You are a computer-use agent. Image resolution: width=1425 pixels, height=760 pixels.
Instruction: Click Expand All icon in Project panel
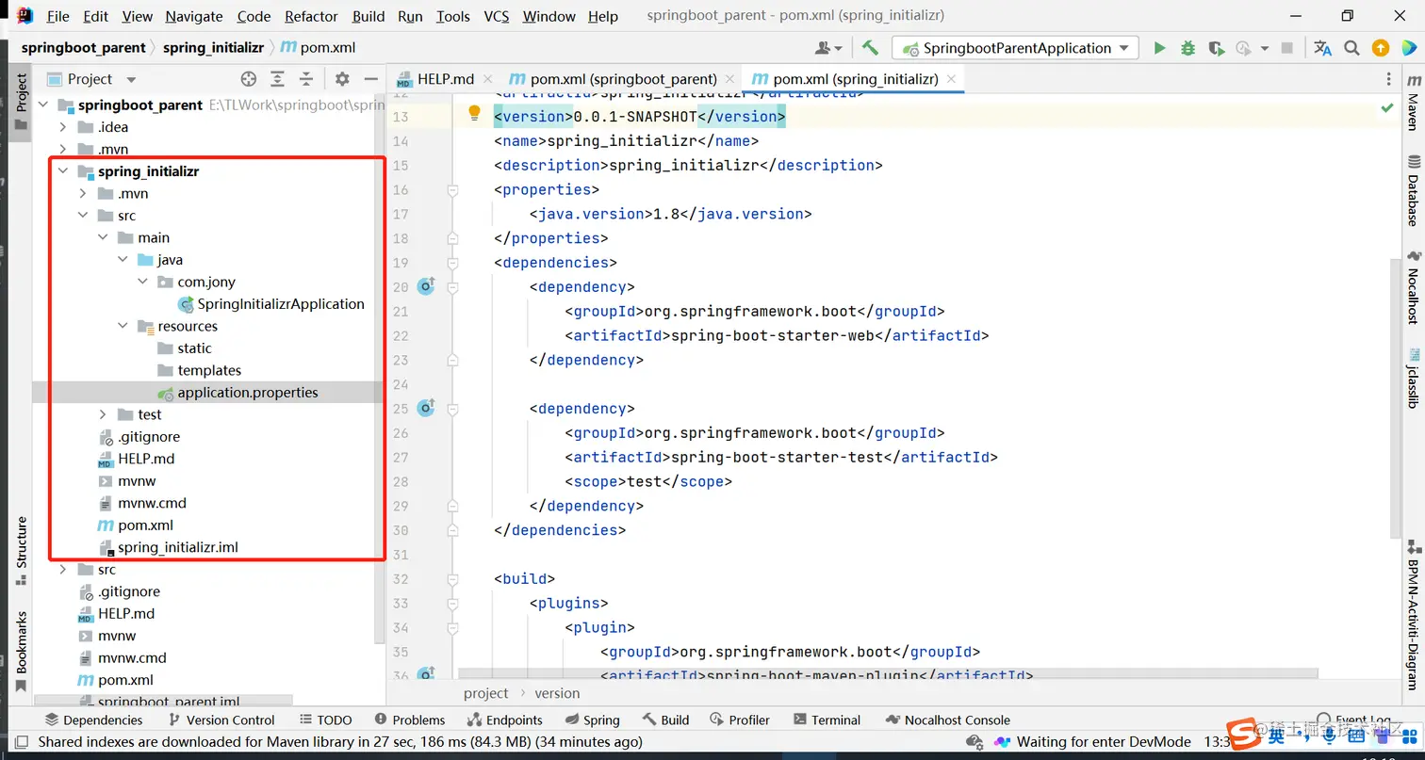click(277, 79)
